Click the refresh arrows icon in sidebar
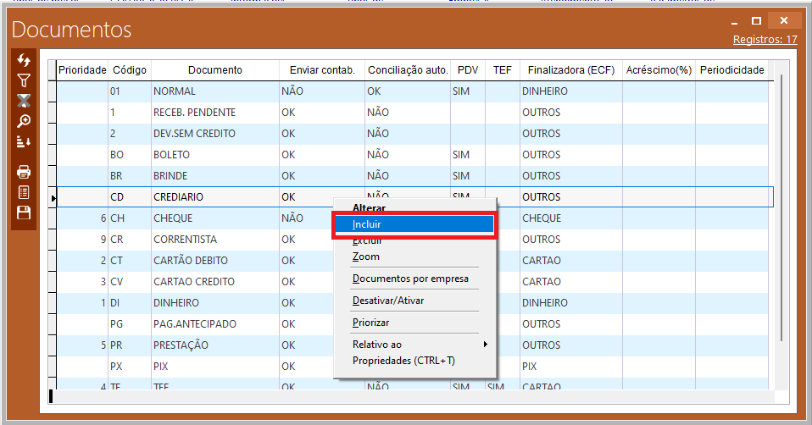The height and width of the screenshot is (425, 812). (x=24, y=61)
